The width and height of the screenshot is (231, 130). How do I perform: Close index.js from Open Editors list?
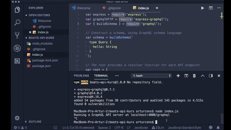(30, 32)
